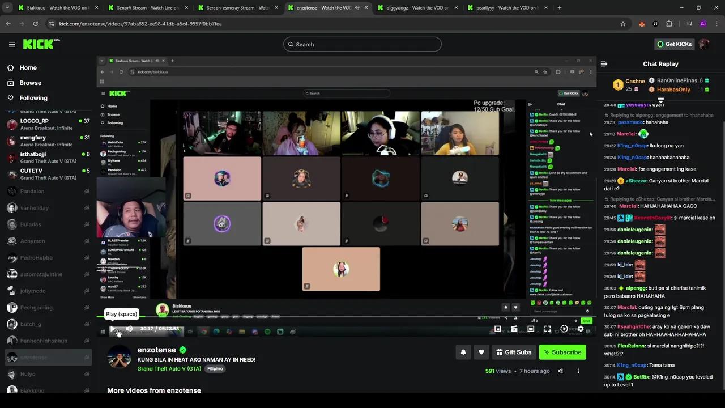Open the Chat Replay filter funnel

pyautogui.click(x=660, y=100)
